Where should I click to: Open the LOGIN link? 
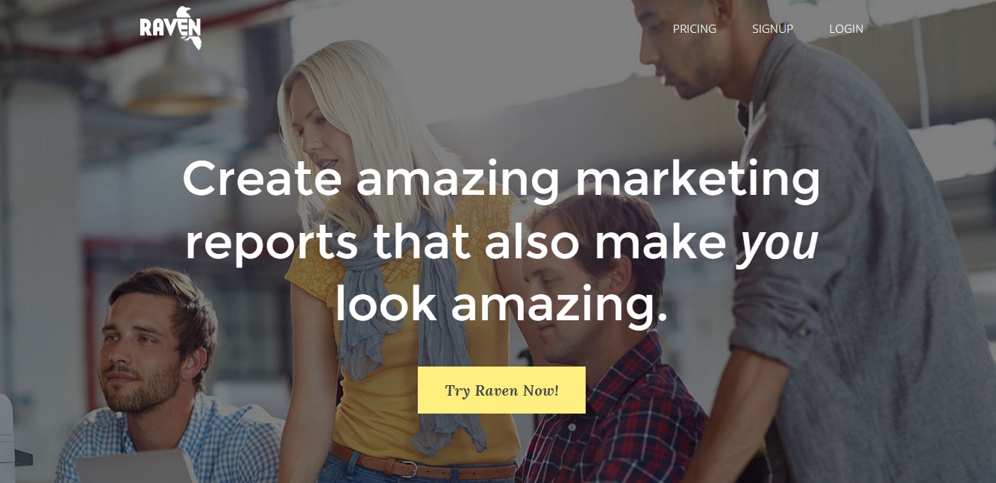(x=846, y=29)
